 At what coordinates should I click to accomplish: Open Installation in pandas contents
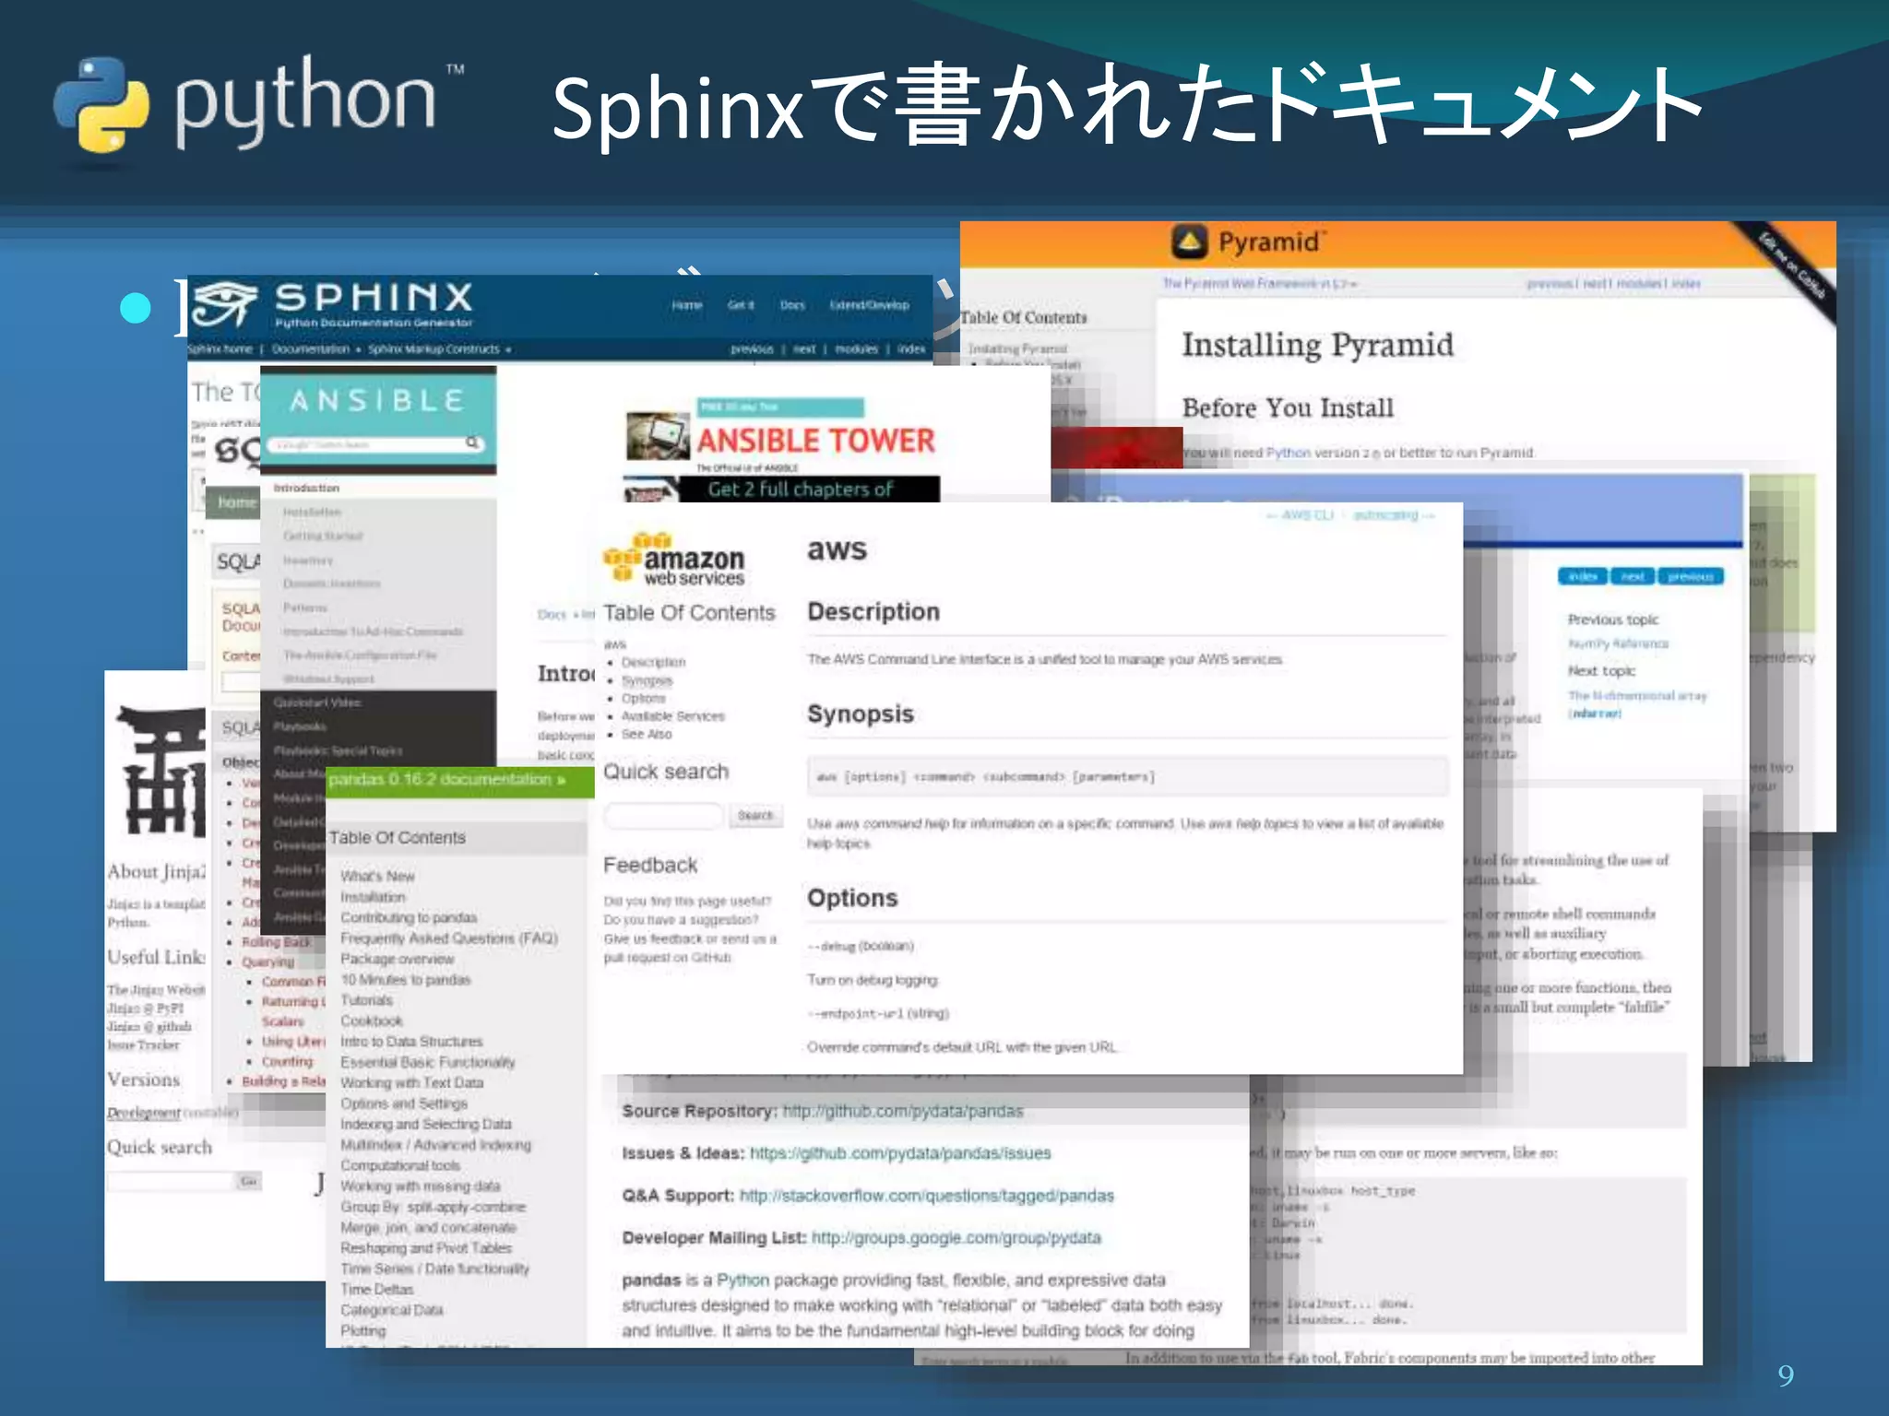[373, 897]
